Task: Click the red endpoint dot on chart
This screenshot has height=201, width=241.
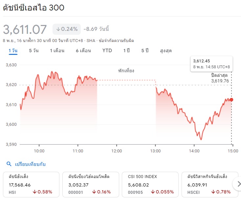Action: [231, 100]
